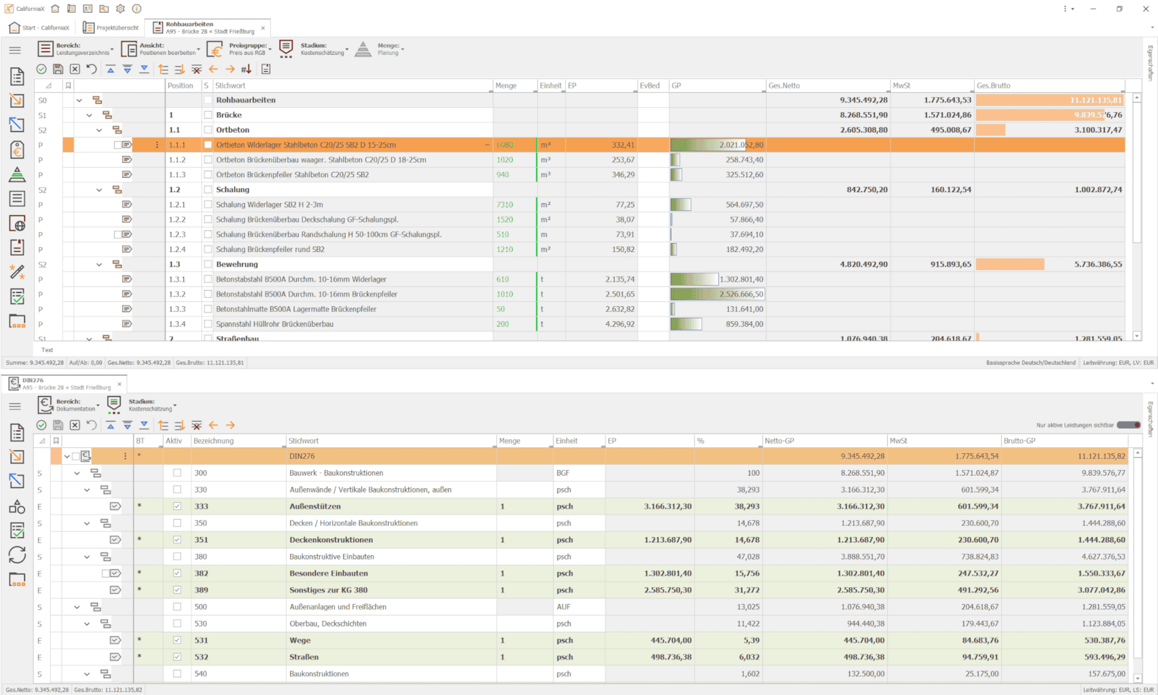Click the info icon in title bar
The width and height of the screenshot is (1158, 695).
(137, 9)
